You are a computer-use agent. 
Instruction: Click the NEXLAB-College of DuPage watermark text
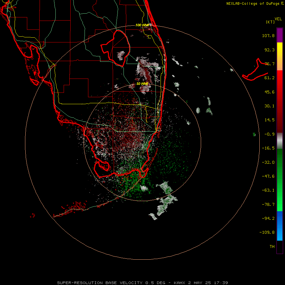(x=255, y=3)
